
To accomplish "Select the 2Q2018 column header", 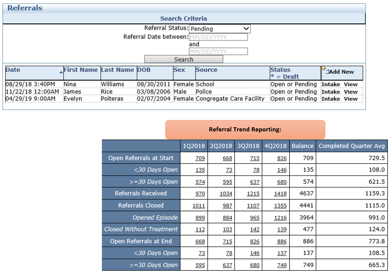I will click(x=221, y=146).
